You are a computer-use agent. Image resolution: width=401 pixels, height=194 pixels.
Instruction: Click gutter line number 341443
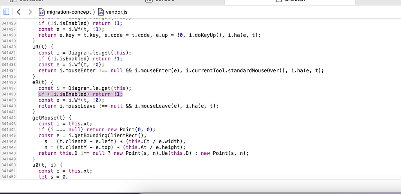pos(9,123)
